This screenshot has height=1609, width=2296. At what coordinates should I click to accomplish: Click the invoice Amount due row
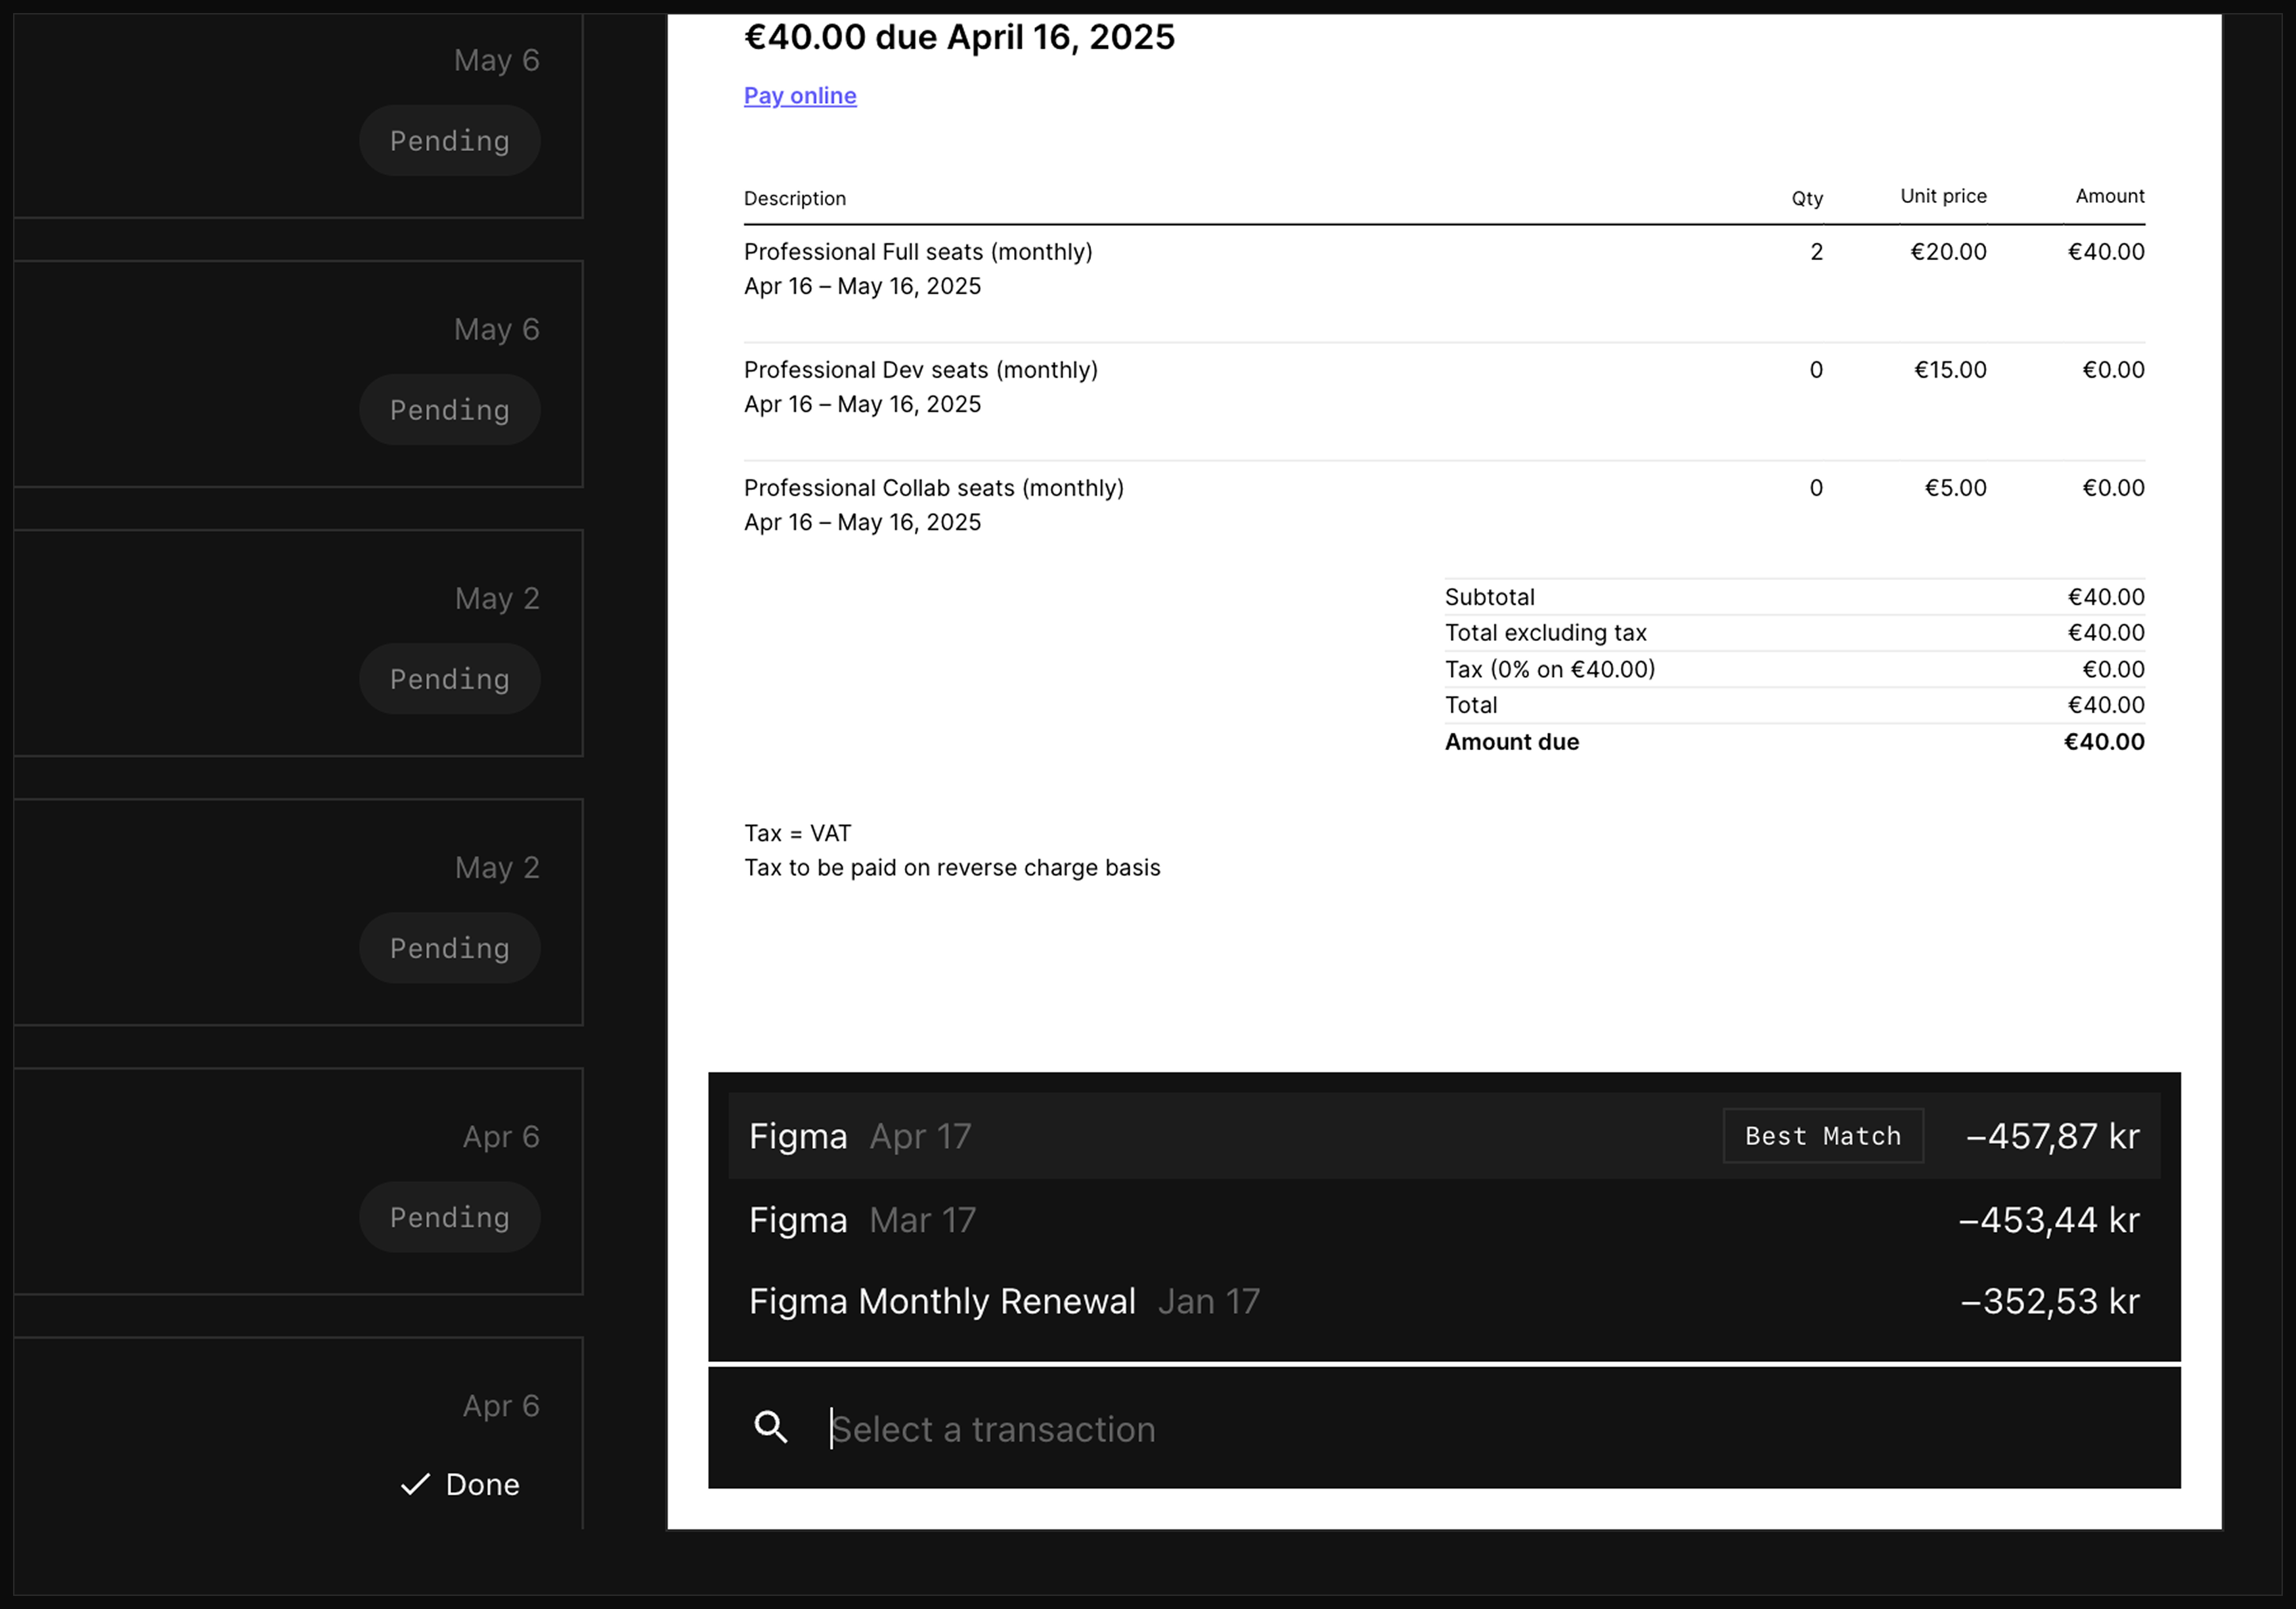pyautogui.click(x=1793, y=742)
